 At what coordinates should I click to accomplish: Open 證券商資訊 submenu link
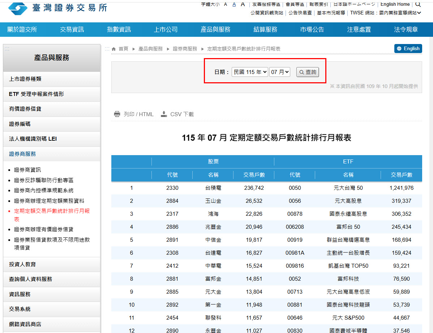point(27,170)
